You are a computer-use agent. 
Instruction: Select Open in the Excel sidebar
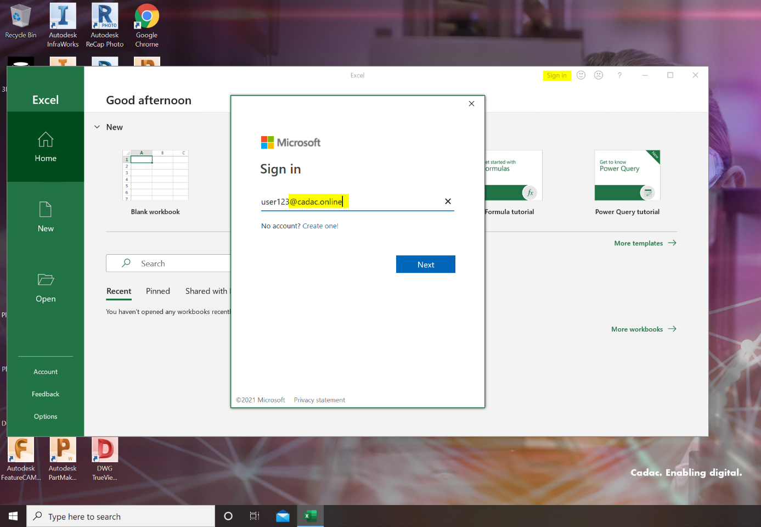46,288
